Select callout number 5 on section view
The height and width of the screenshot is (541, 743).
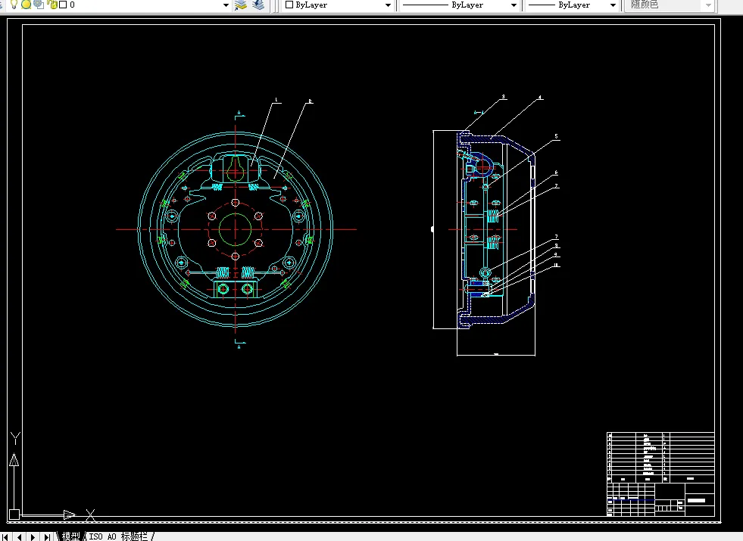tap(556, 136)
